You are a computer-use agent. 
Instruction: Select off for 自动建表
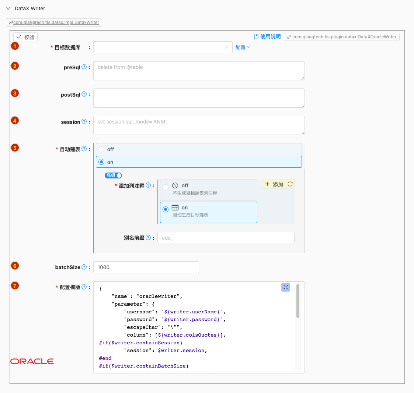point(199,149)
